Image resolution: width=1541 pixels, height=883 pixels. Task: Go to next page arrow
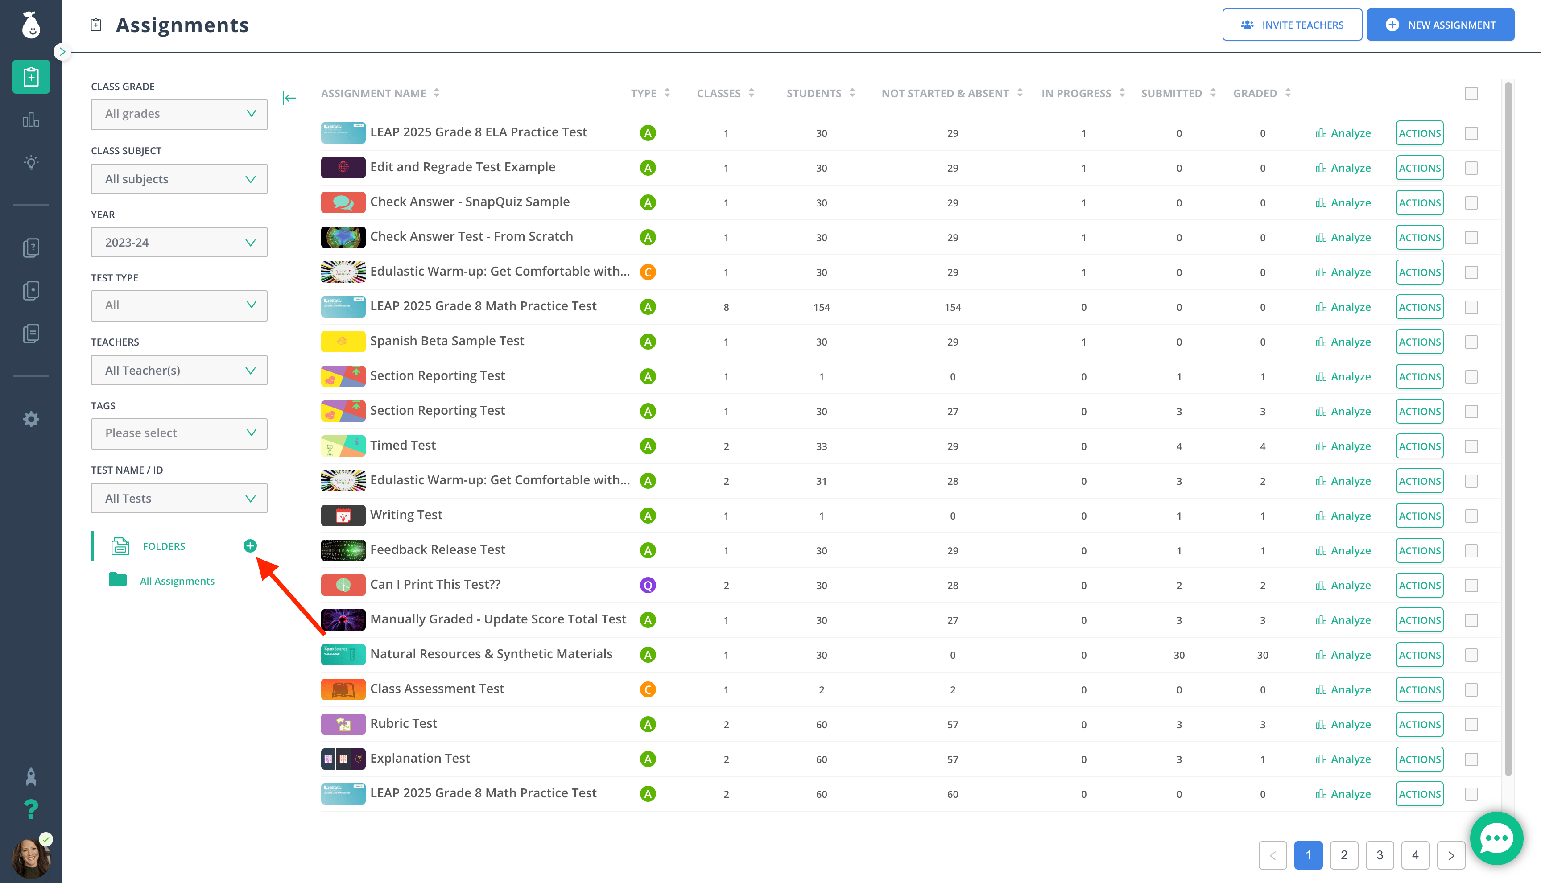pos(1450,855)
